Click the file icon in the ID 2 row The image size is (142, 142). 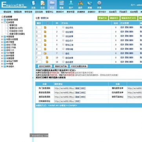45,32
